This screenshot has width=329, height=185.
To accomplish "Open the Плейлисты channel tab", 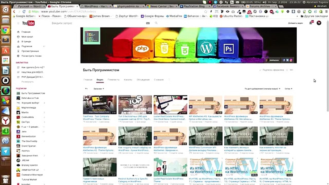I will coord(113,80).
